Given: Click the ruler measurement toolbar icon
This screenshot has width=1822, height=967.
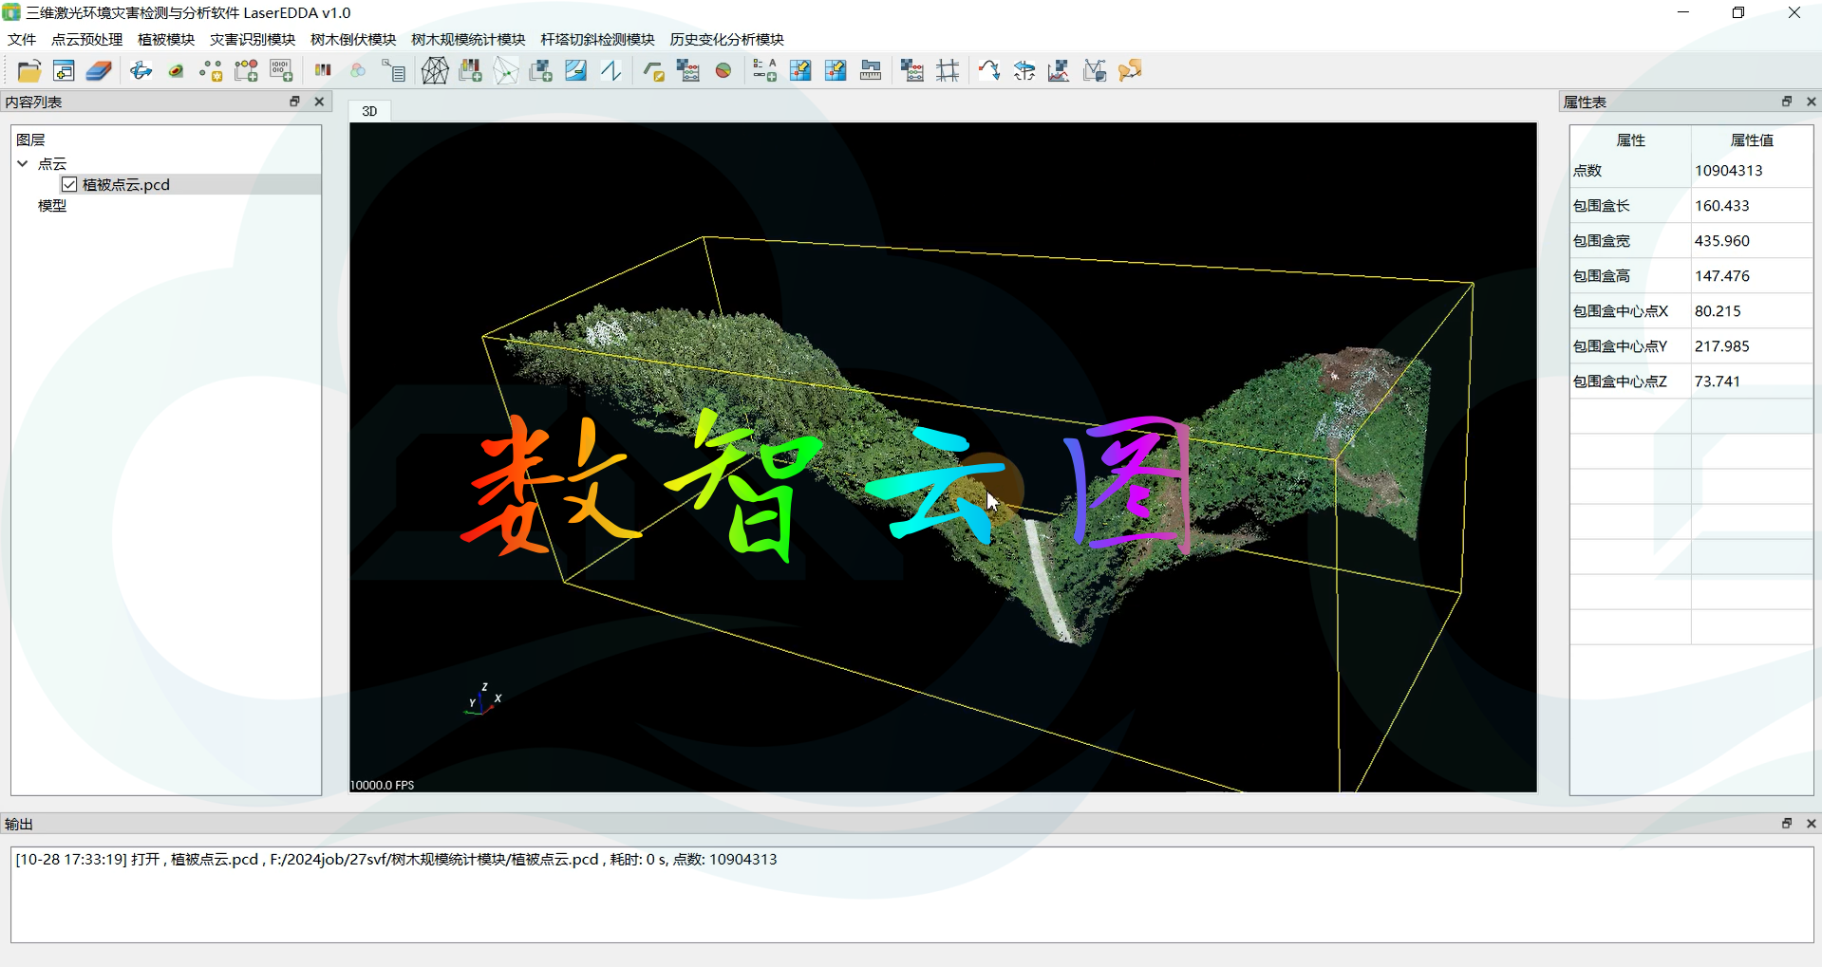Looking at the screenshot, I should [x=871, y=71].
